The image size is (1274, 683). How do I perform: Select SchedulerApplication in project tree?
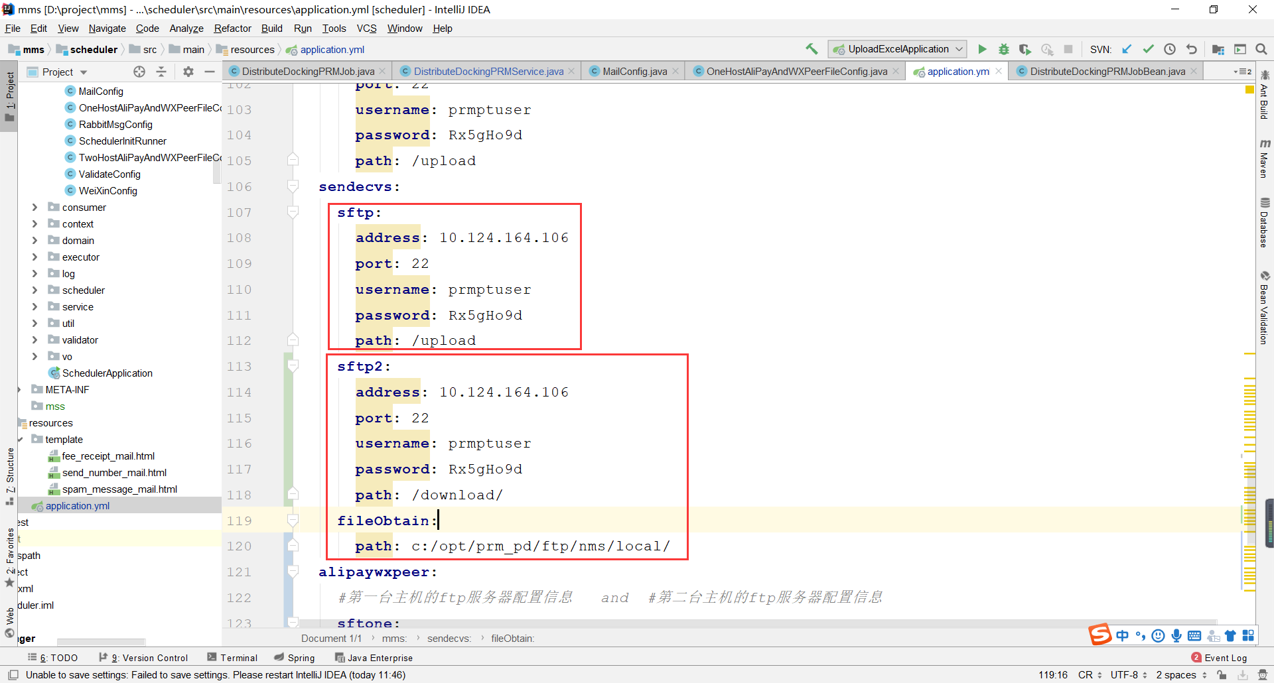[107, 373]
